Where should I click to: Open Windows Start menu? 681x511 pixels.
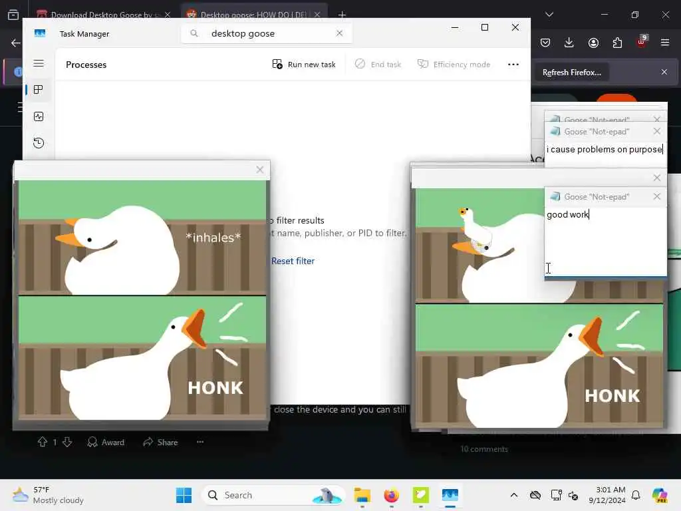coord(184,495)
